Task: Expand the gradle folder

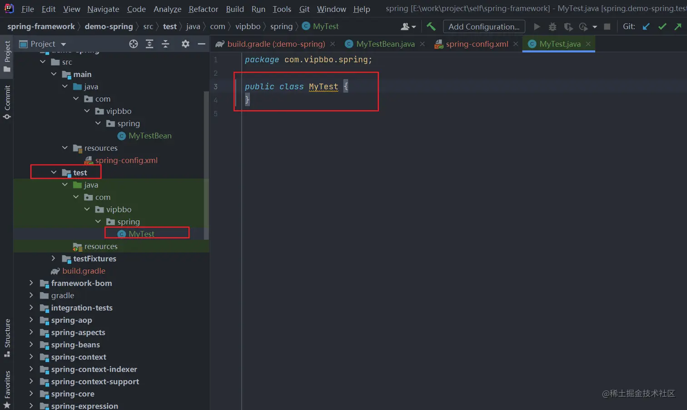Action: coord(31,295)
